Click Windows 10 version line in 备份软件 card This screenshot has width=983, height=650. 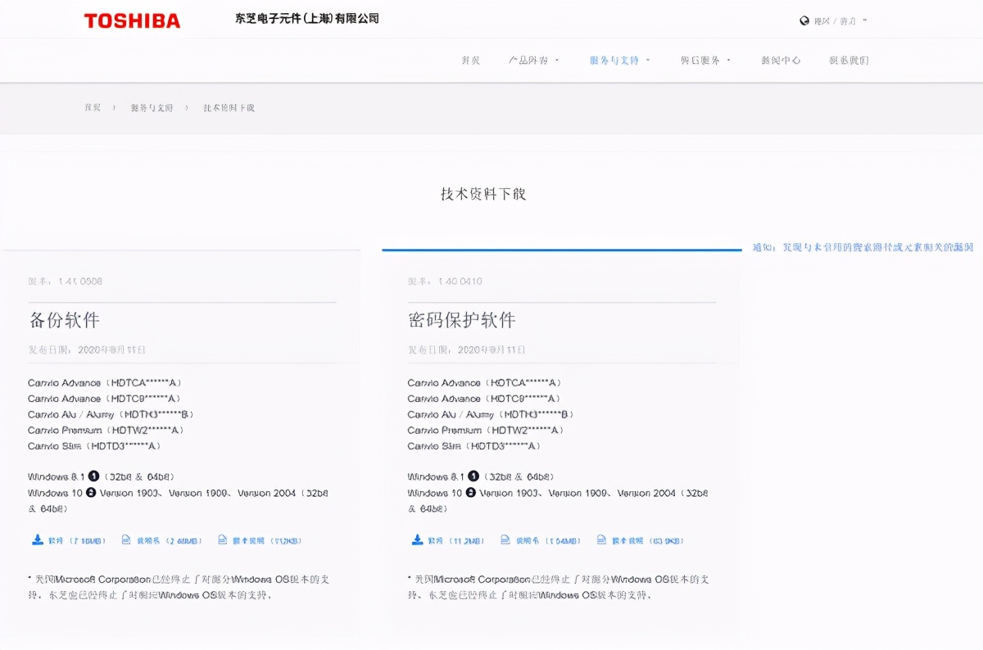click(x=179, y=500)
